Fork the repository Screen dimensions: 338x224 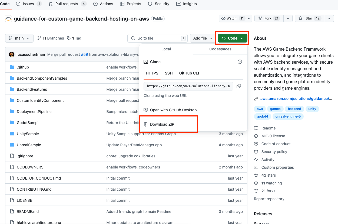[268, 18]
